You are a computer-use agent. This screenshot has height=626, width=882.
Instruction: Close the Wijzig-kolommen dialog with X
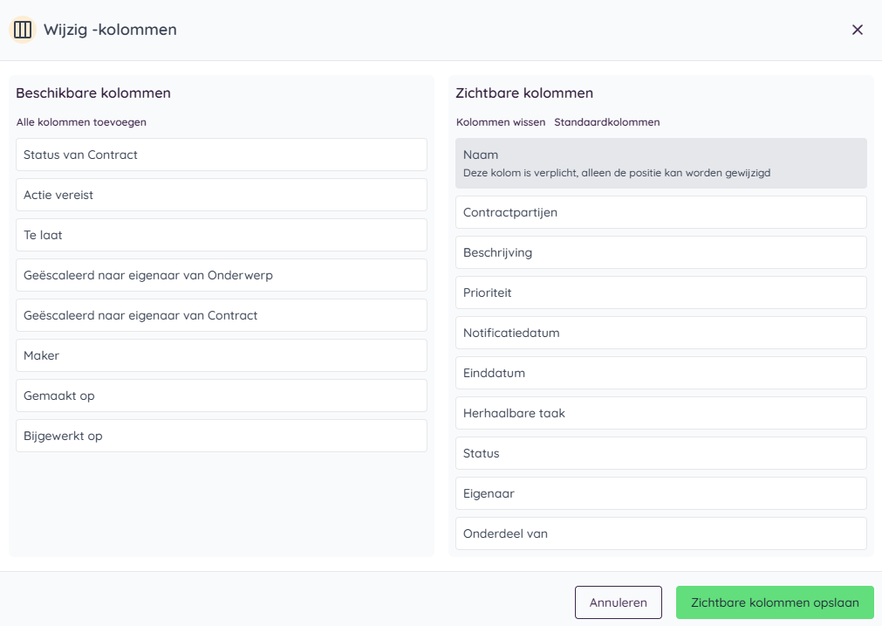(857, 30)
